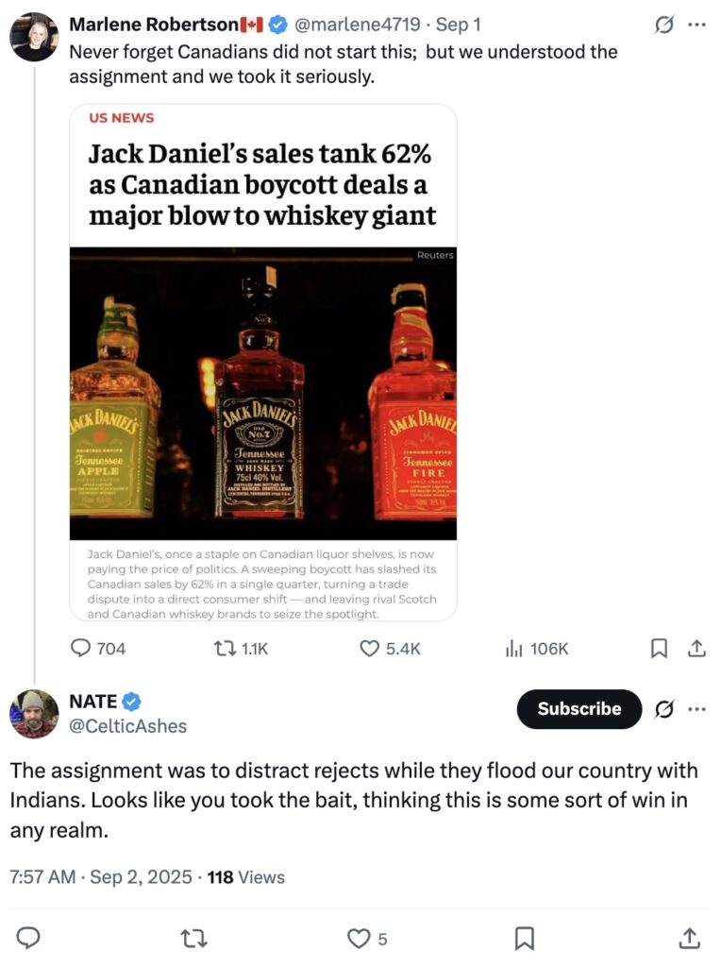Reply to NATE's post
Screen dimensions: 721x967
coord(27,938)
